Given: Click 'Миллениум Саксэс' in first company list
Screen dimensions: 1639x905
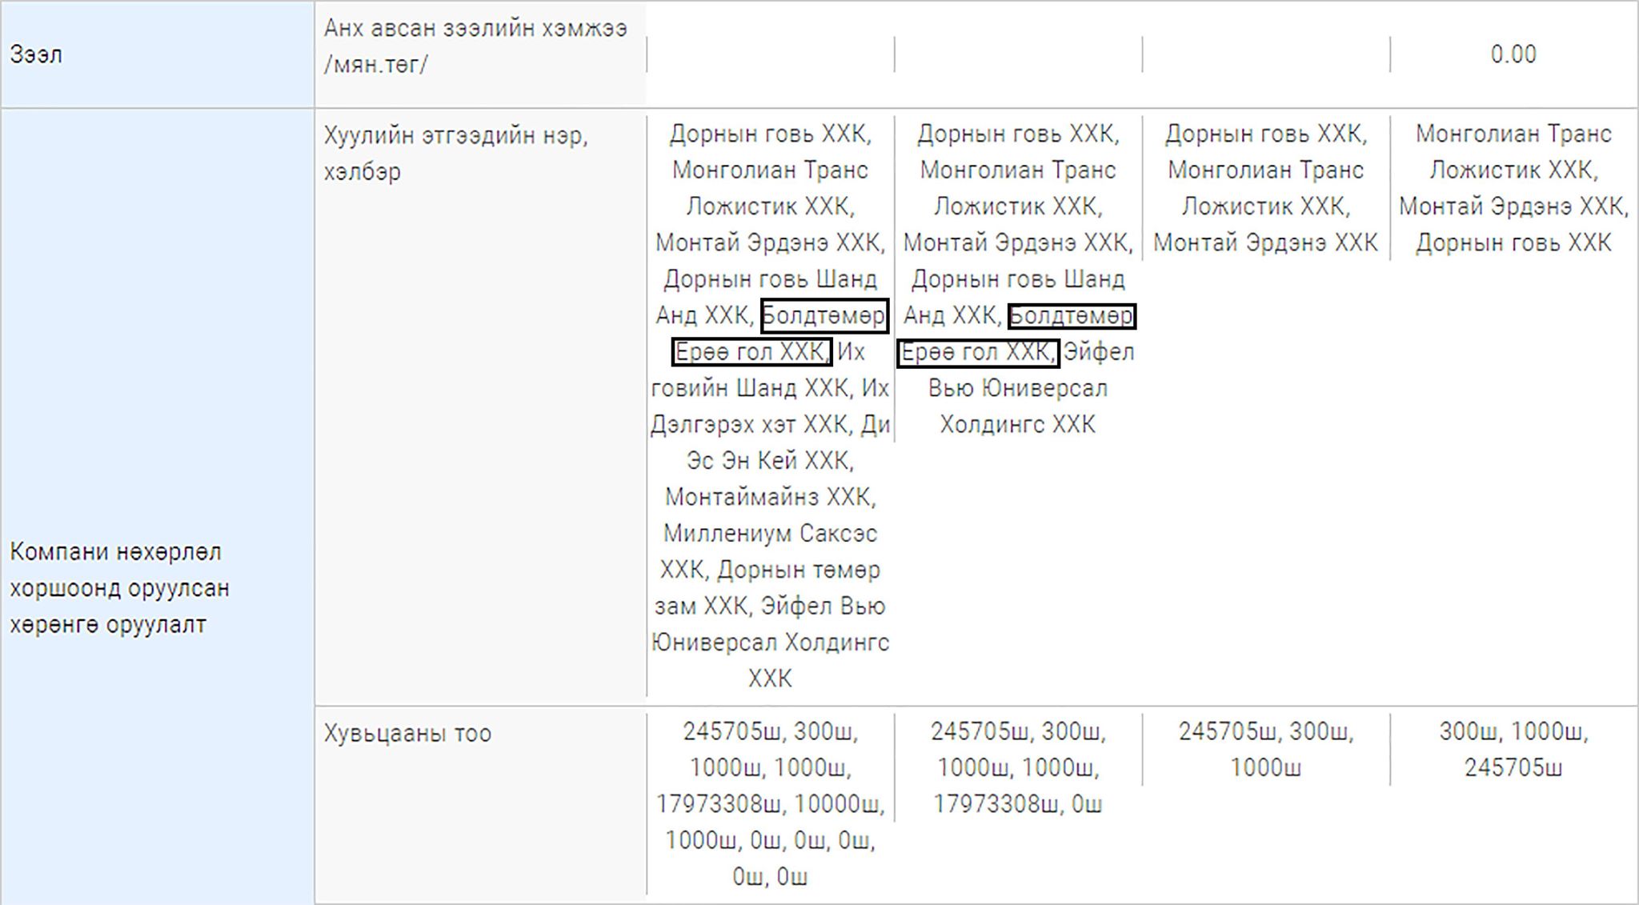Looking at the screenshot, I should [x=770, y=533].
